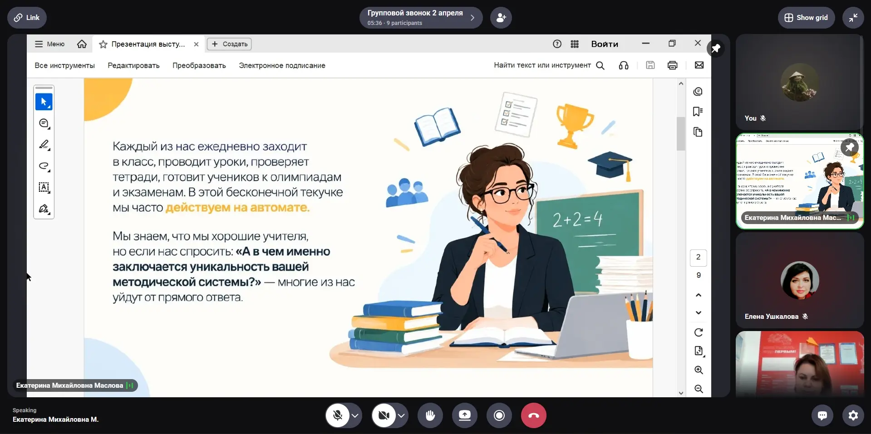The width and height of the screenshot is (871, 434).
Task: Hang up the call
Action: pyautogui.click(x=534, y=415)
